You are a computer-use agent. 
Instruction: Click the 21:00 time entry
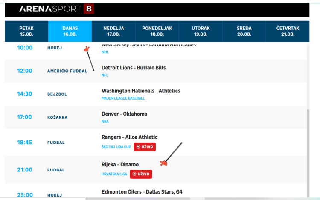tap(25, 170)
